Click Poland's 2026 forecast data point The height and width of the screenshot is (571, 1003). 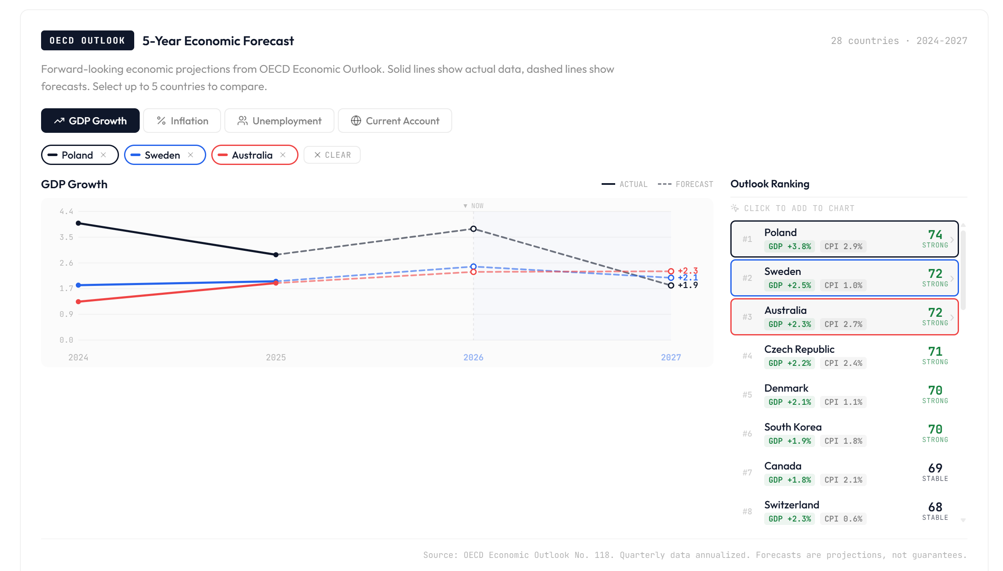(473, 229)
